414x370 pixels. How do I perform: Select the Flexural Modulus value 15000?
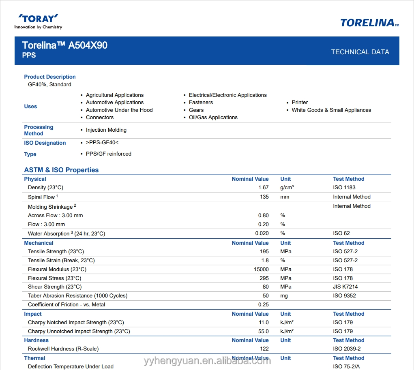point(261,269)
